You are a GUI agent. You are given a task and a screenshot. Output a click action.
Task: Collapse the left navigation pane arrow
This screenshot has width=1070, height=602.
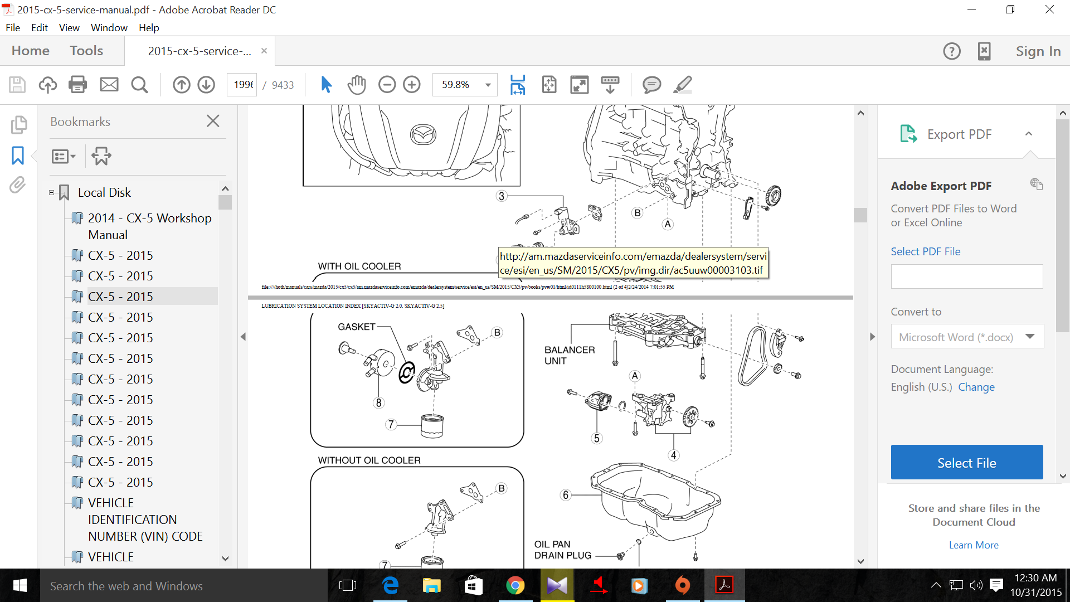tap(243, 337)
